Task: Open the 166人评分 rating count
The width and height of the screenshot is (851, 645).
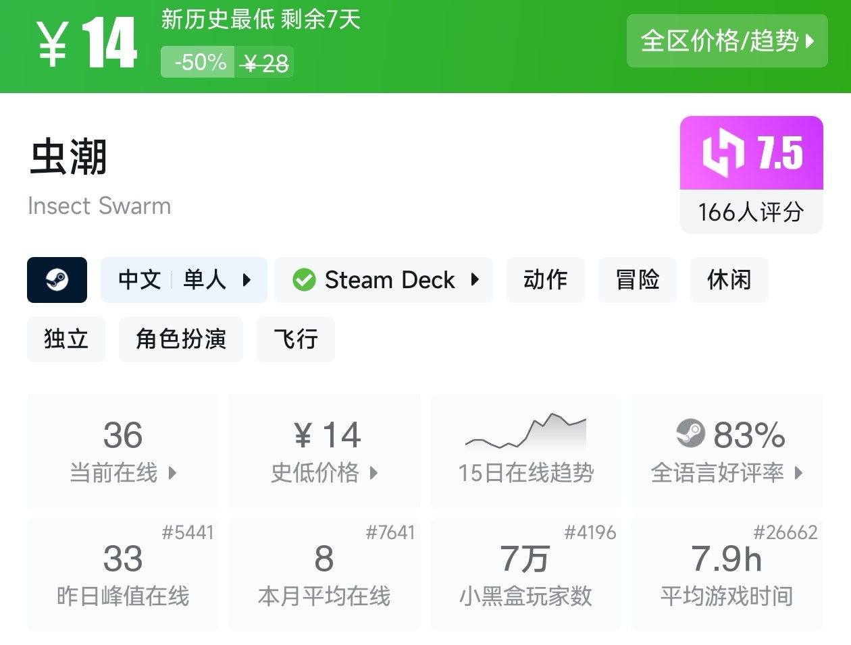Action: click(751, 212)
